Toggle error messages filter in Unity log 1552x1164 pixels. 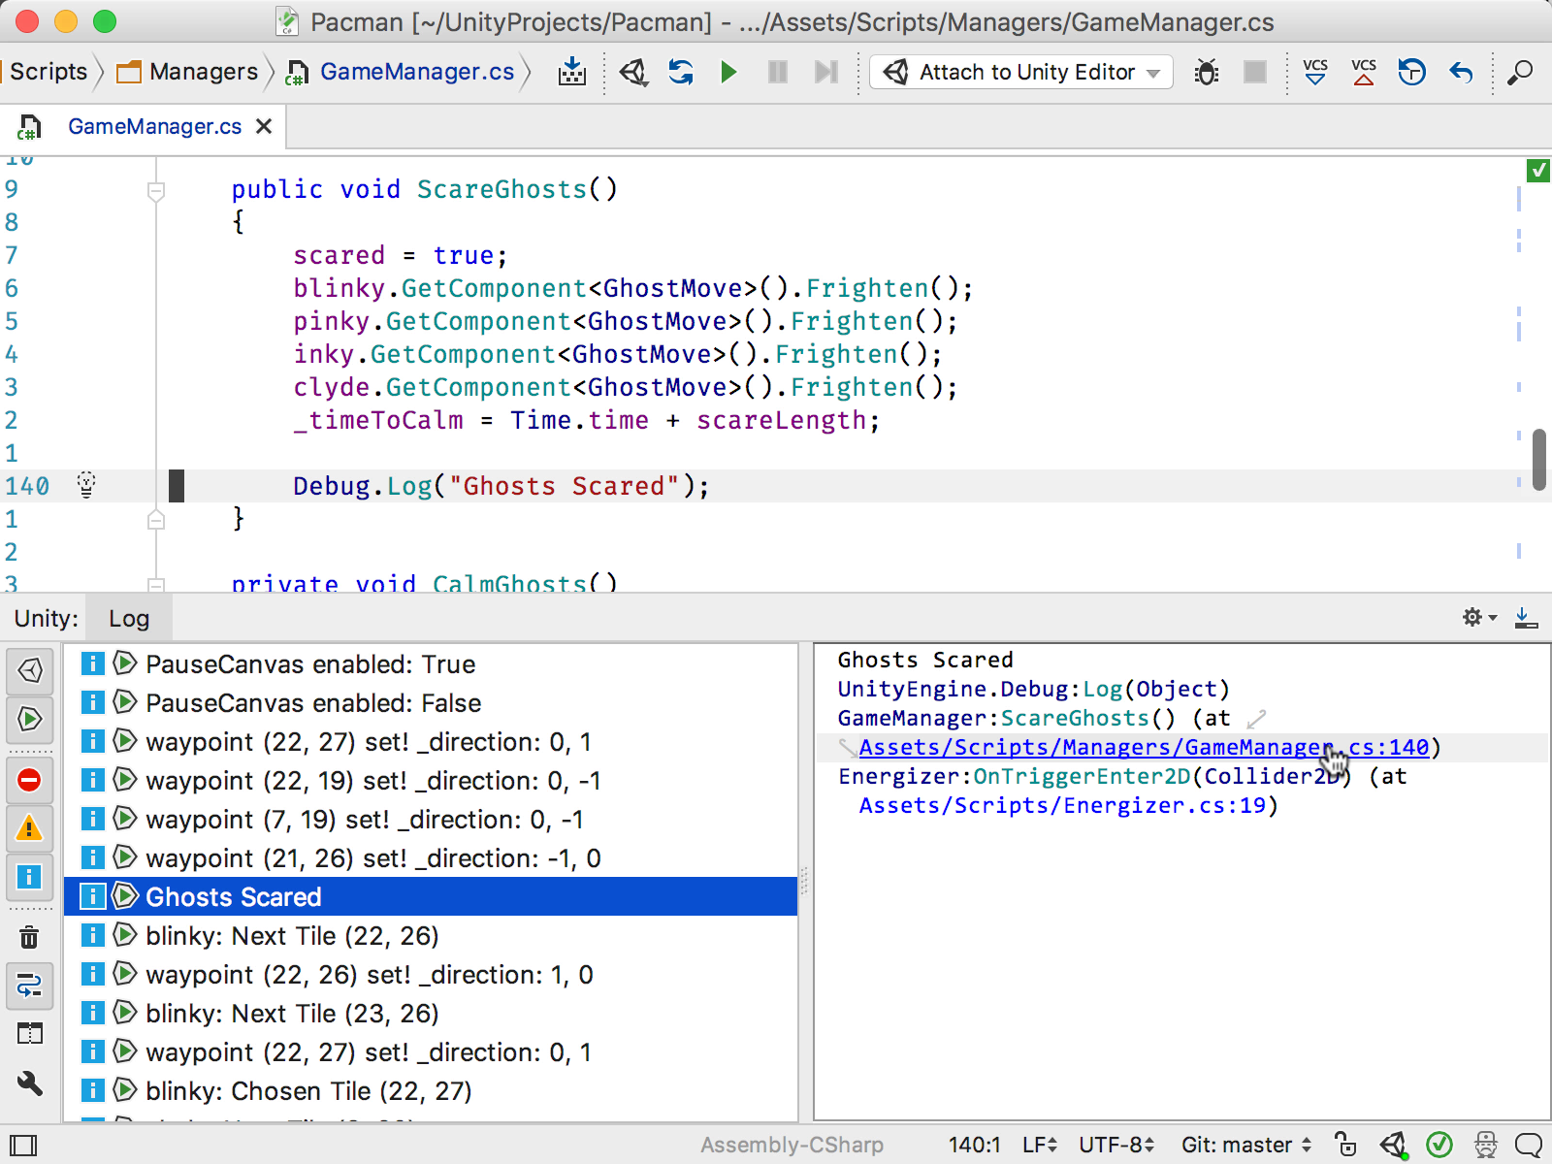[29, 780]
